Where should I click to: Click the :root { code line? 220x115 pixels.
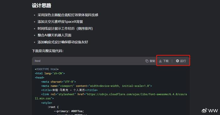(53, 107)
